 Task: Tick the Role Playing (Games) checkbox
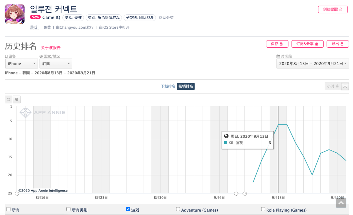coord(263,209)
